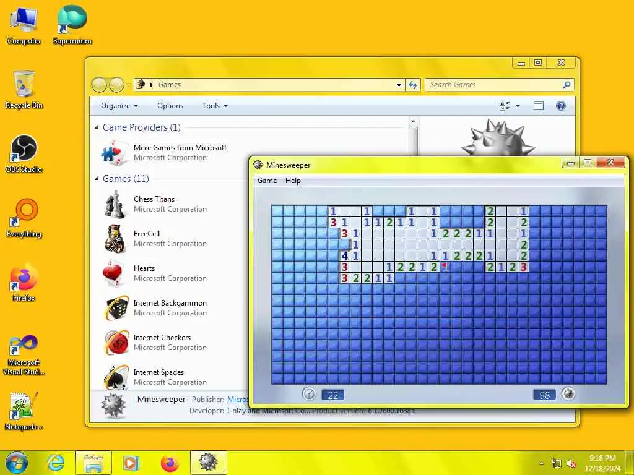Open the blue Help icon in Games window

pos(561,106)
